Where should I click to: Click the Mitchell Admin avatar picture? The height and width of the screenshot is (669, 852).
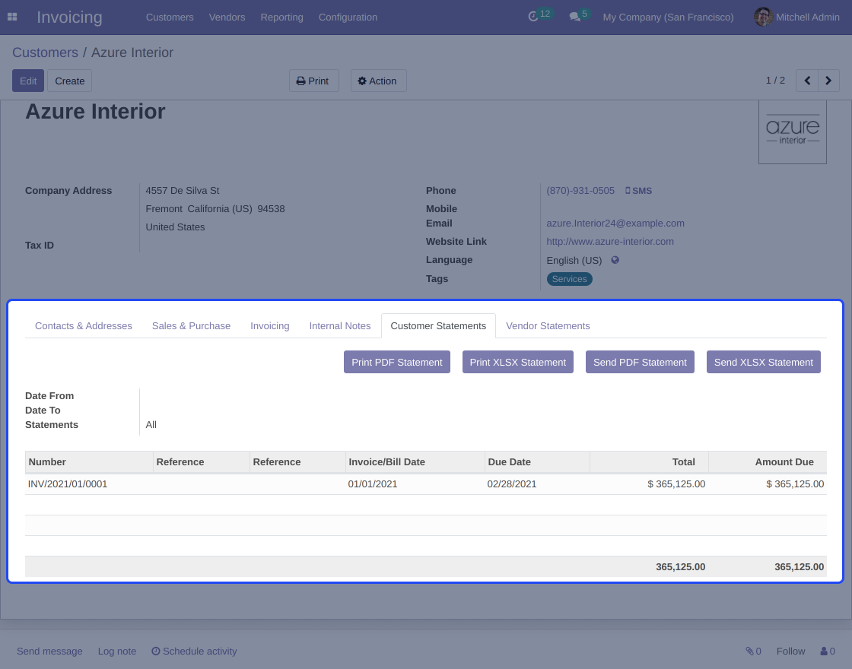(763, 17)
